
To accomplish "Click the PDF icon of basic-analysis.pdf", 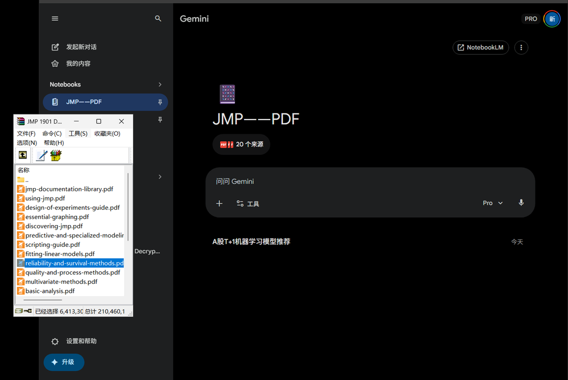I will pos(20,291).
